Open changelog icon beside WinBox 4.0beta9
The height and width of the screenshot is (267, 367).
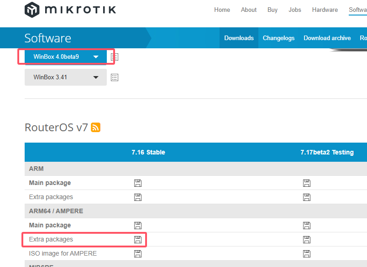pos(115,57)
